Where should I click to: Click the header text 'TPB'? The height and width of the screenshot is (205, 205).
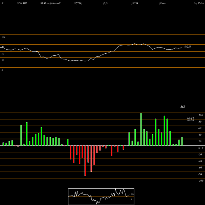click(135, 3)
